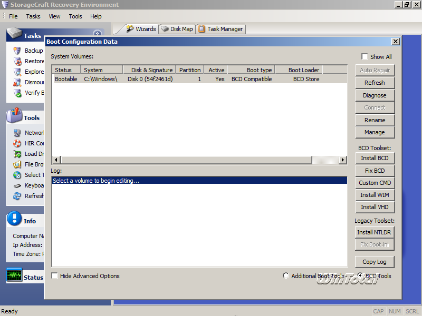Screen dimensions: 422x316
Task: Click the Load Drivers icon
Action: tap(17, 154)
